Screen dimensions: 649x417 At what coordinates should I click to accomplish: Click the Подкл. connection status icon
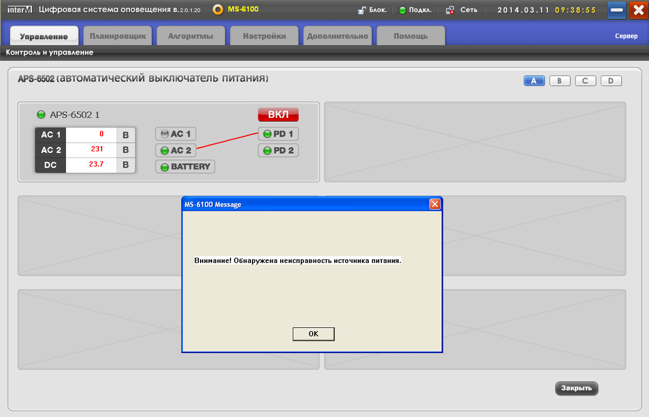(402, 10)
